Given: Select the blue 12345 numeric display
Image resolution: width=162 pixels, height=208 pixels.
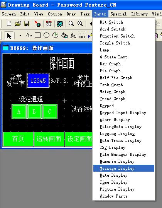Looking at the screenshot, I should [x=38, y=80].
